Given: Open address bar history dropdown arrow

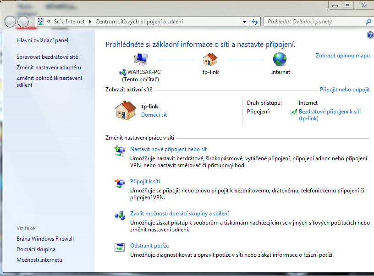Looking at the screenshot, I should [244, 22].
